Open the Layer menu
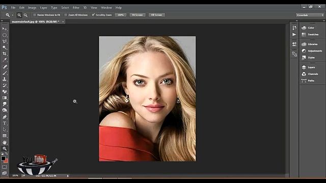Viewport: 326px width, 183px height. pos(43,8)
